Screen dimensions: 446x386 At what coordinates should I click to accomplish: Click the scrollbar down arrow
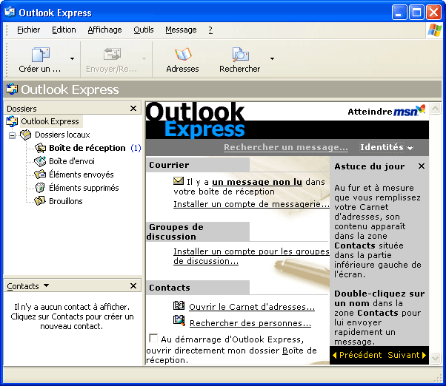click(x=435, y=358)
